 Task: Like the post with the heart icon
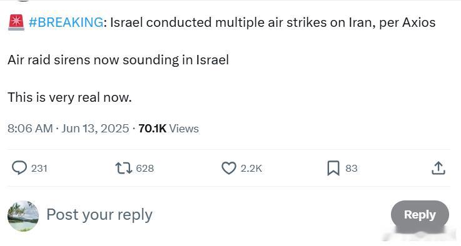229,168
